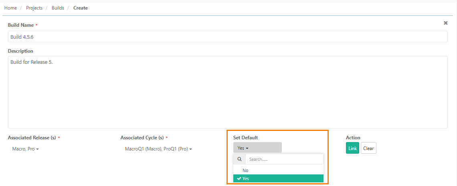Focus the Build Name text field
The height and width of the screenshot is (186, 457).
pyautogui.click(x=227, y=37)
